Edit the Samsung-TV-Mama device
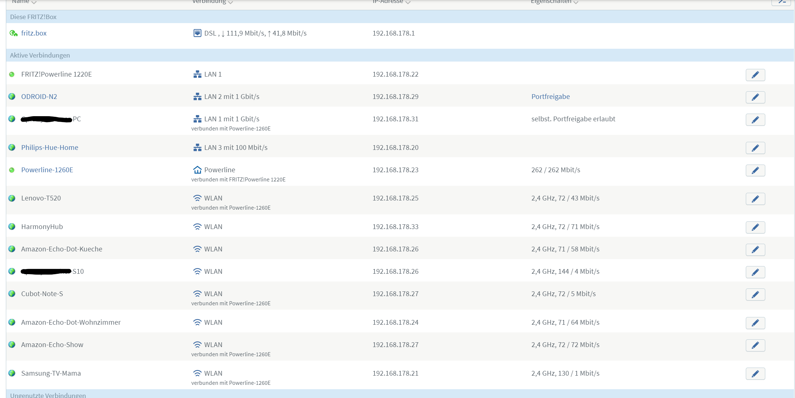This screenshot has height=398, width=795. click(x=755, y=374)
